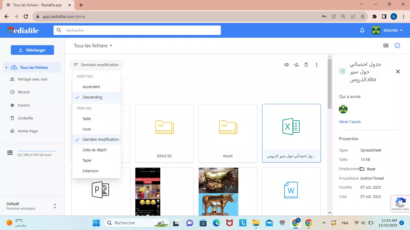Click the Télécharger upload button
Image resolution: width=410 pixels, height=230 pixels.
pos(32,50)
